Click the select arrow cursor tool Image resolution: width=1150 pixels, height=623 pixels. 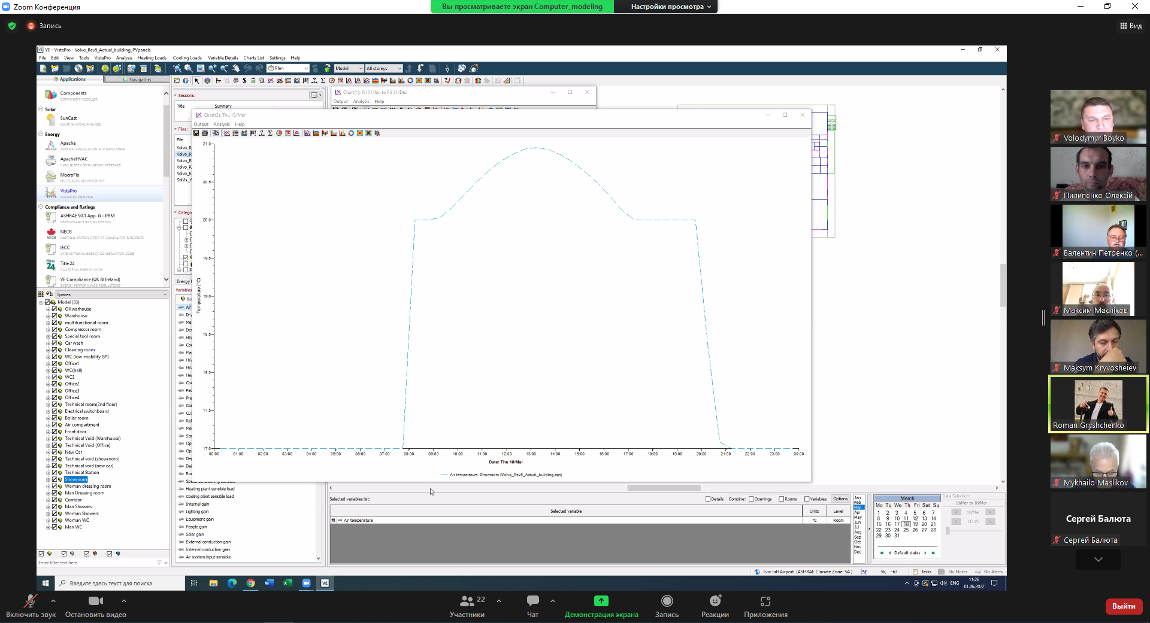pos(196,81)
